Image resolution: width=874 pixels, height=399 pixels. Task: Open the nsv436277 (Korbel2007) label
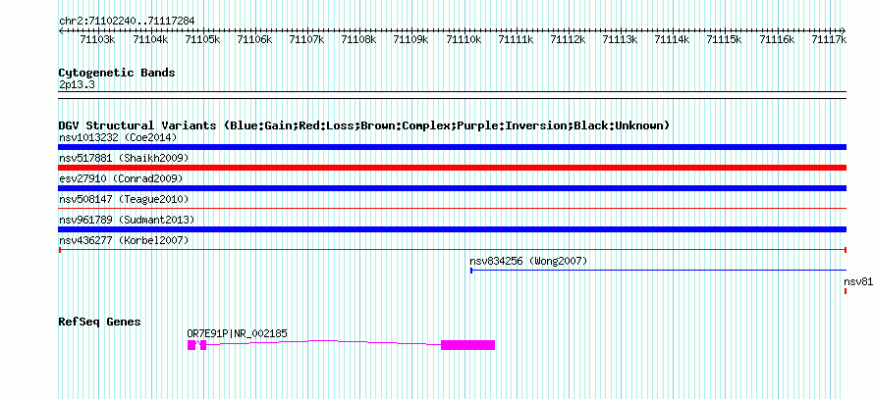(x=123, y=240)
